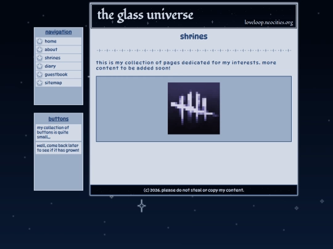This screenshot has height=249, width=333.
Task: Click the shrines page heading
Action: [x=194, y=37]
